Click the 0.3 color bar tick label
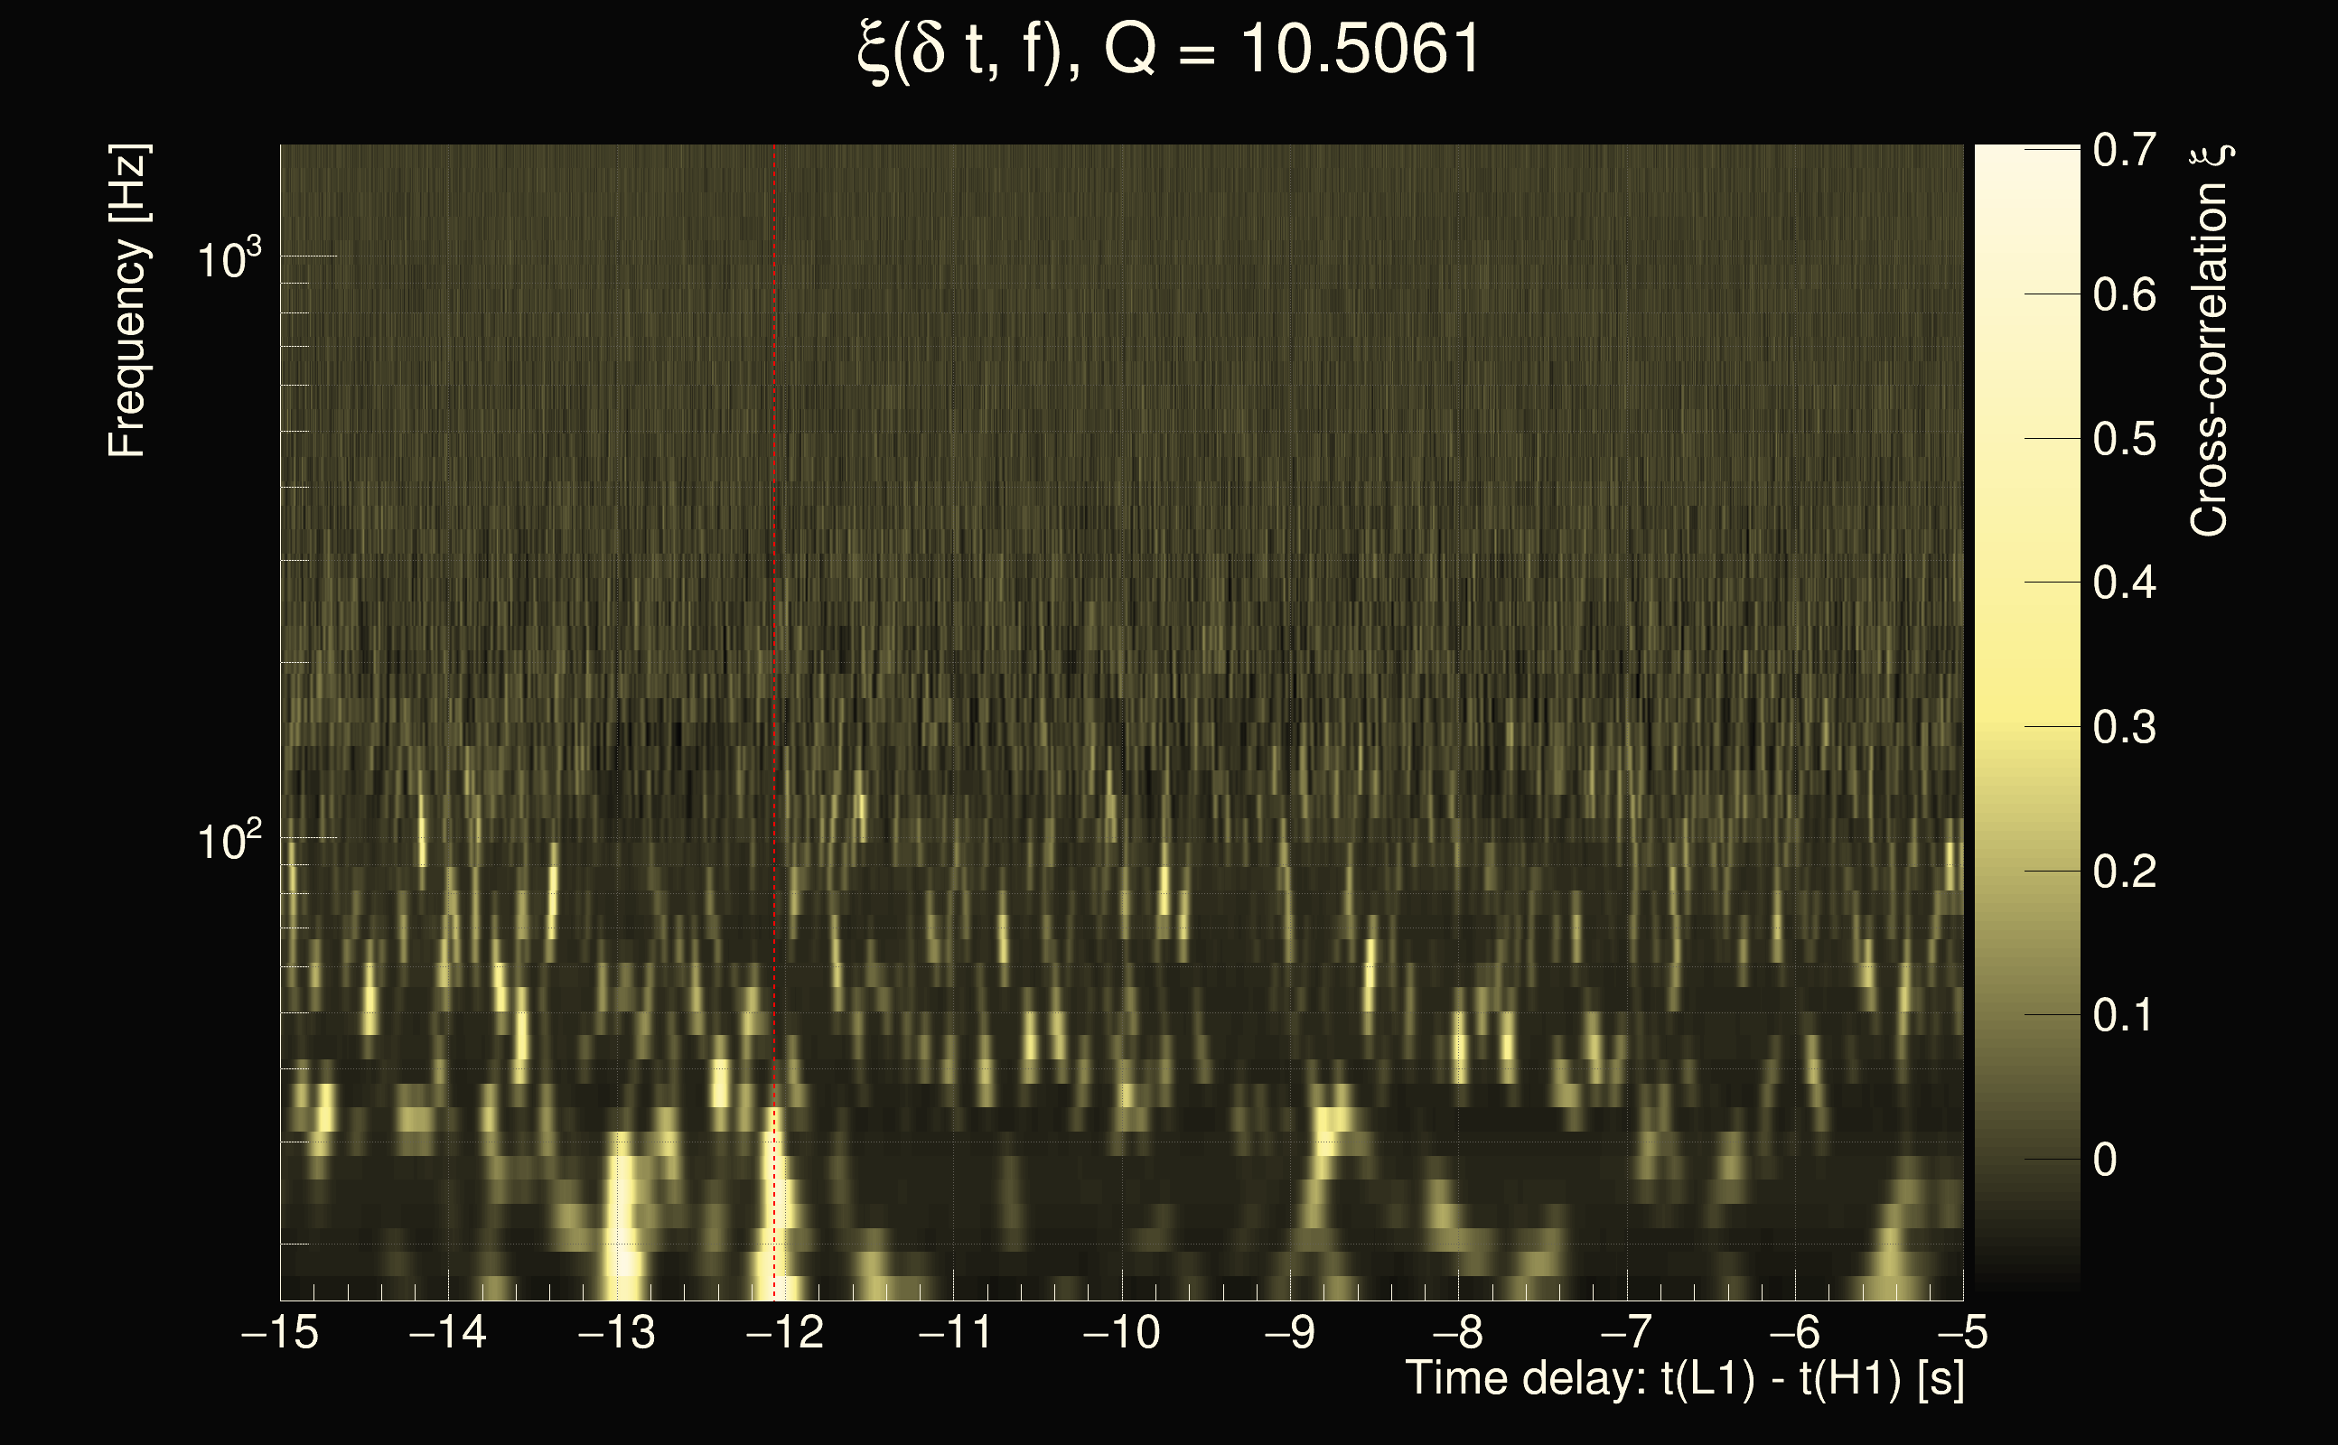Screen dimensions: 2338x1445 [x=2124, y=728]
